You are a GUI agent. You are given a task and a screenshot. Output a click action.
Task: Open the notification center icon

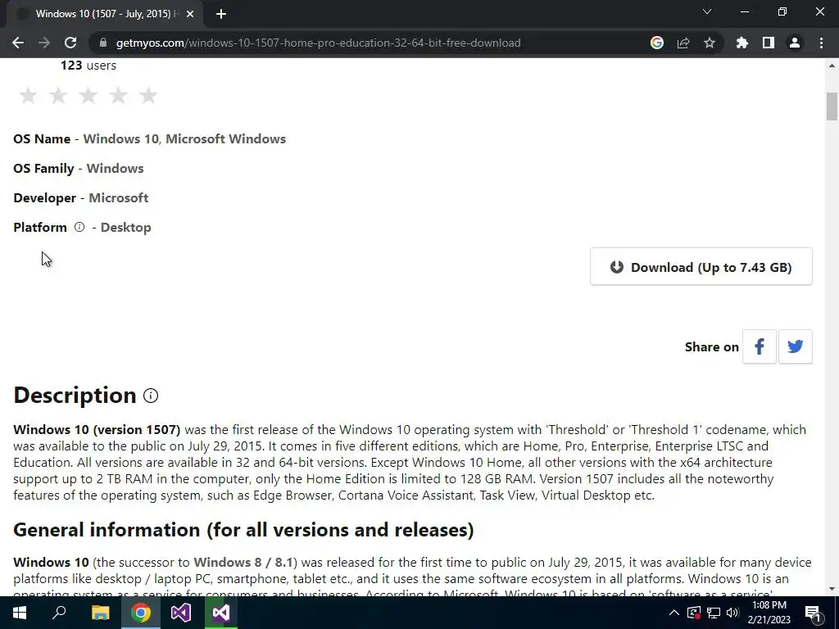point(814,613)
